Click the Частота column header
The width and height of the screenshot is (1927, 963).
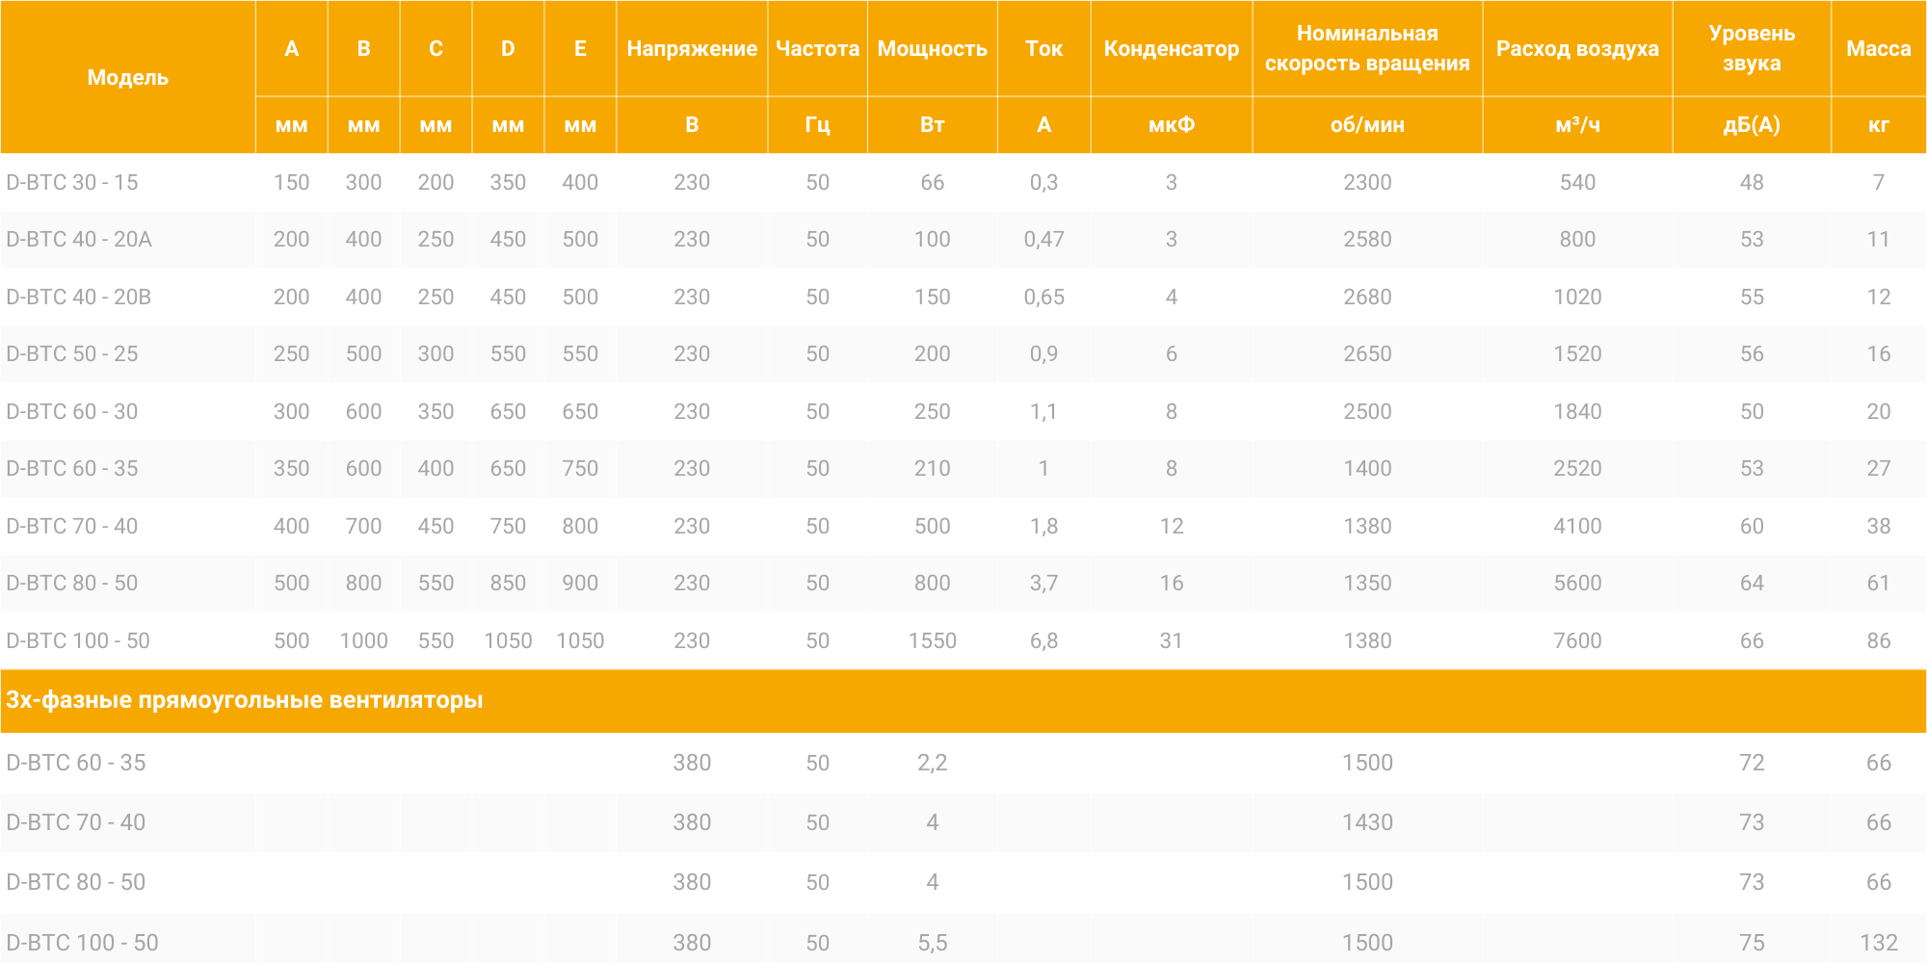click(817, 48)
